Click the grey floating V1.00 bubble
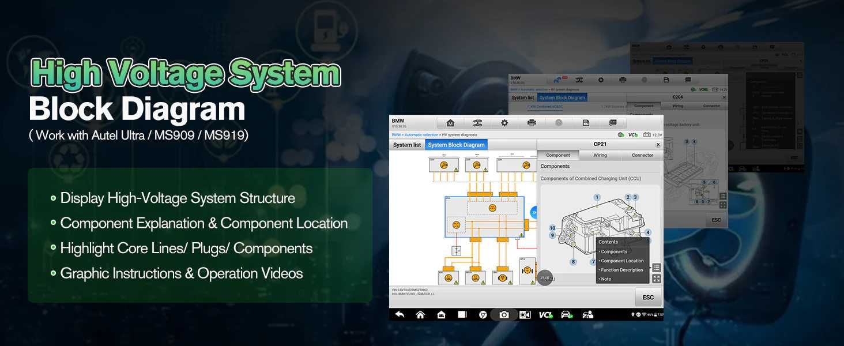Image resolution: width=844 pixels, height=346 pixels. [545, 279]
